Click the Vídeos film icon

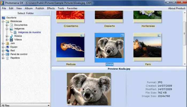11,40
